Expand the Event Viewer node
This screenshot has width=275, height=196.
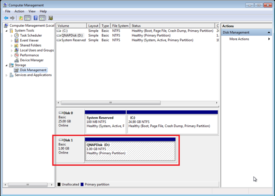(12, 40)
